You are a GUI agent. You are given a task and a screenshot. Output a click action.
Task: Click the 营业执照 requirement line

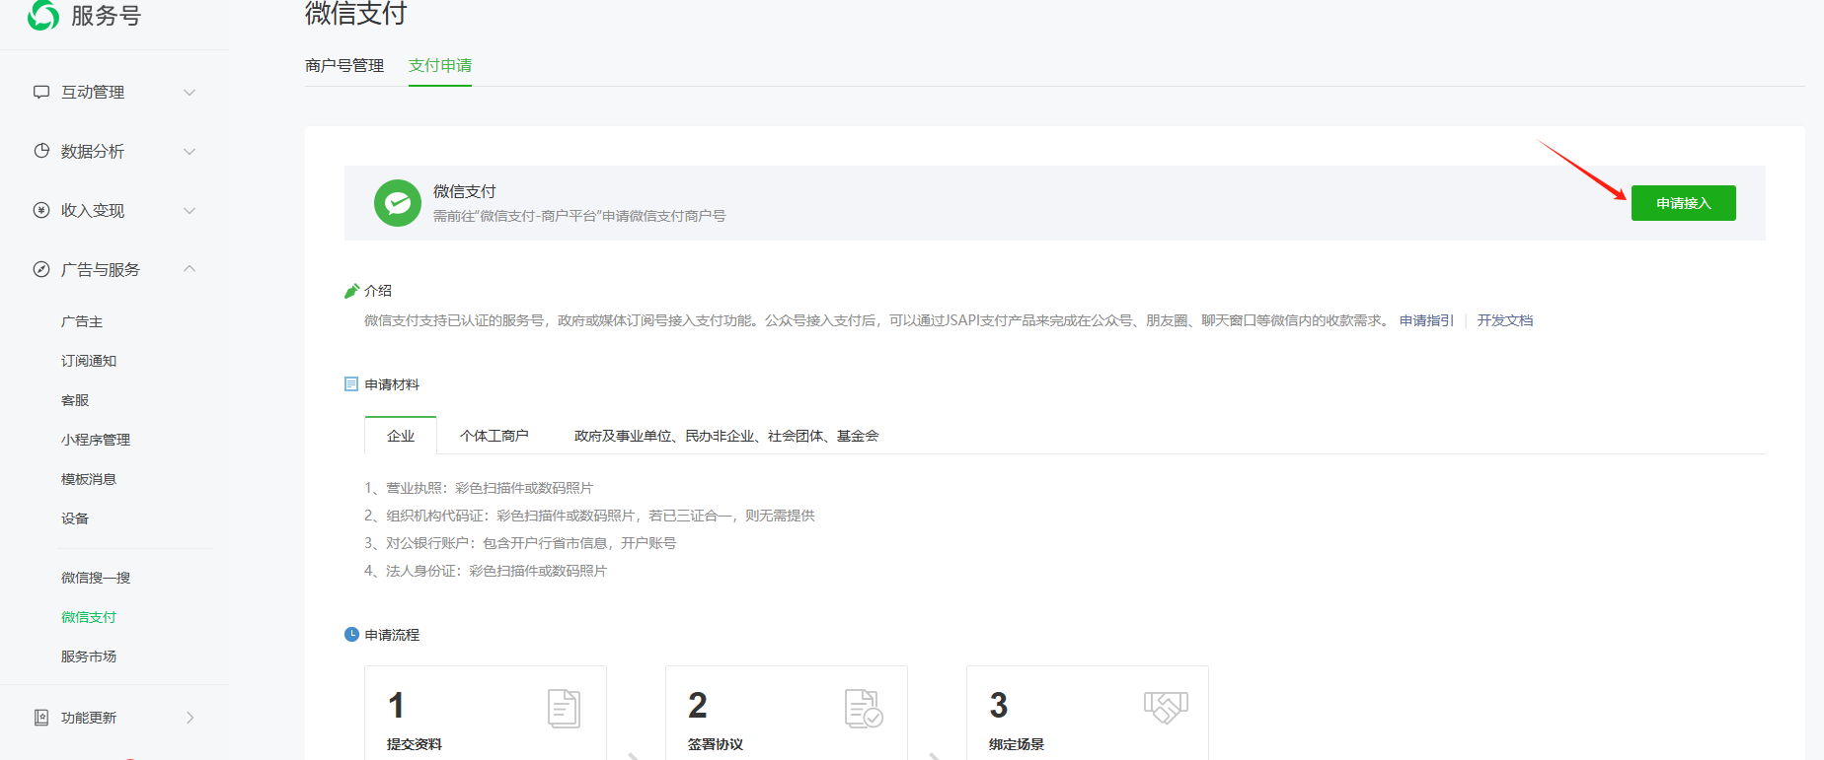tap(479, 488)
